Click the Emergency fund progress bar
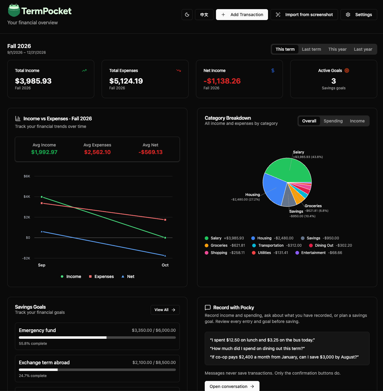 click(97, 338)
